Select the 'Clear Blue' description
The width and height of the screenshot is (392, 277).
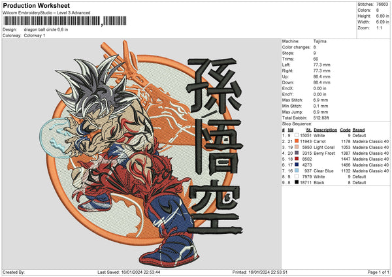pyautogui.click(x=323, y=171)
